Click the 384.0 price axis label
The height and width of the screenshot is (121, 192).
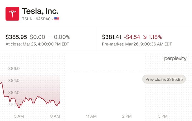(x=14, y=81)
